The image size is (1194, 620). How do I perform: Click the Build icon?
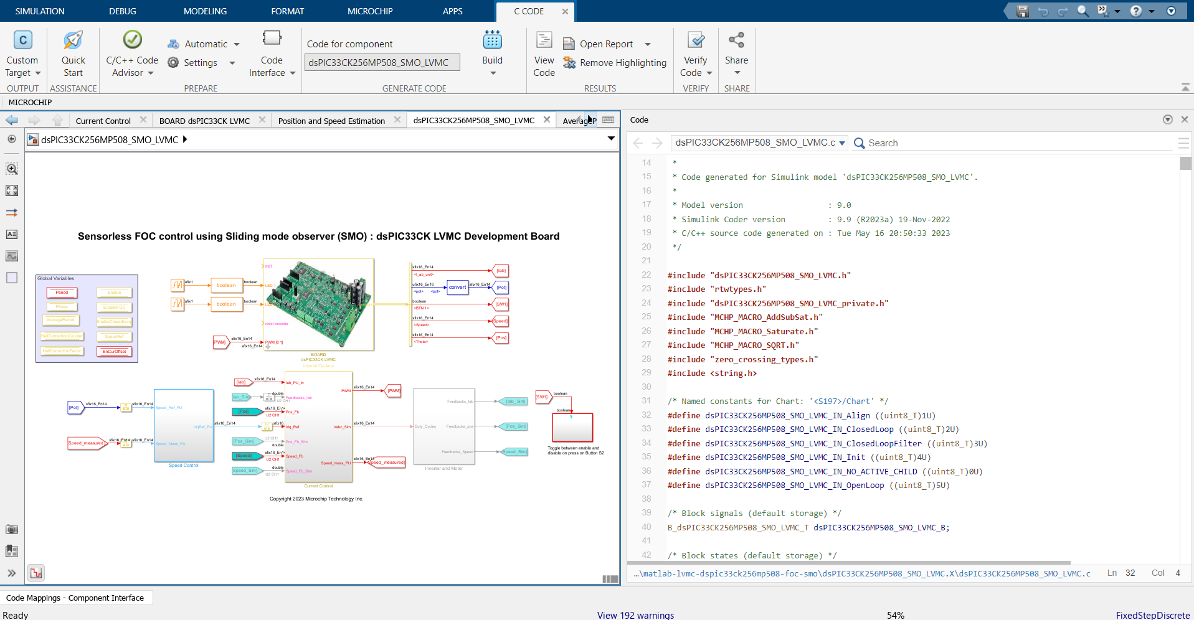pyautogui.click(x=492, y=41)
